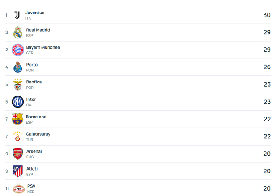Image resolution: width=277 pixels, height=196 pixels.
Task: Click the PSV oval logo
Action: click(x=19, y=189)
